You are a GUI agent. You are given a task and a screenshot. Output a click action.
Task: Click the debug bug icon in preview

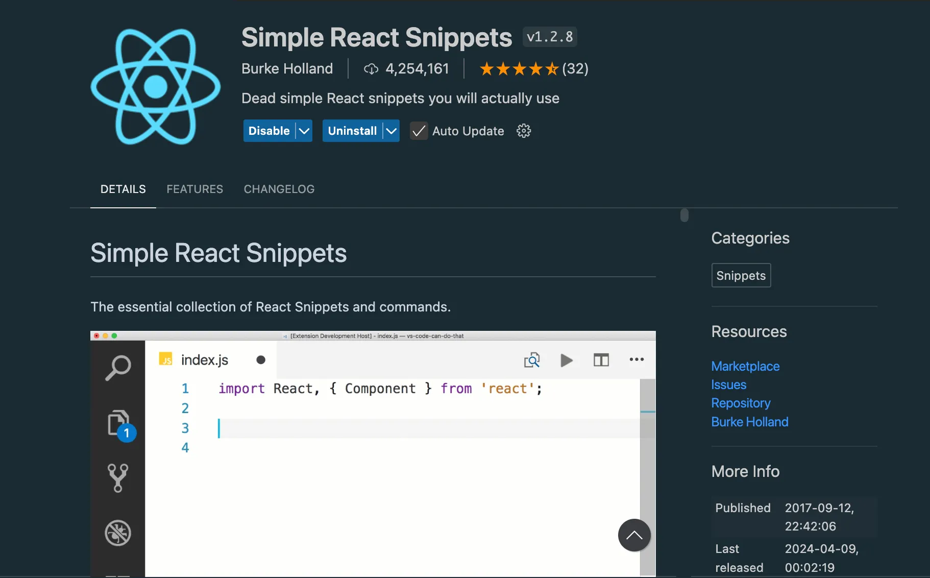coord(118,533)
